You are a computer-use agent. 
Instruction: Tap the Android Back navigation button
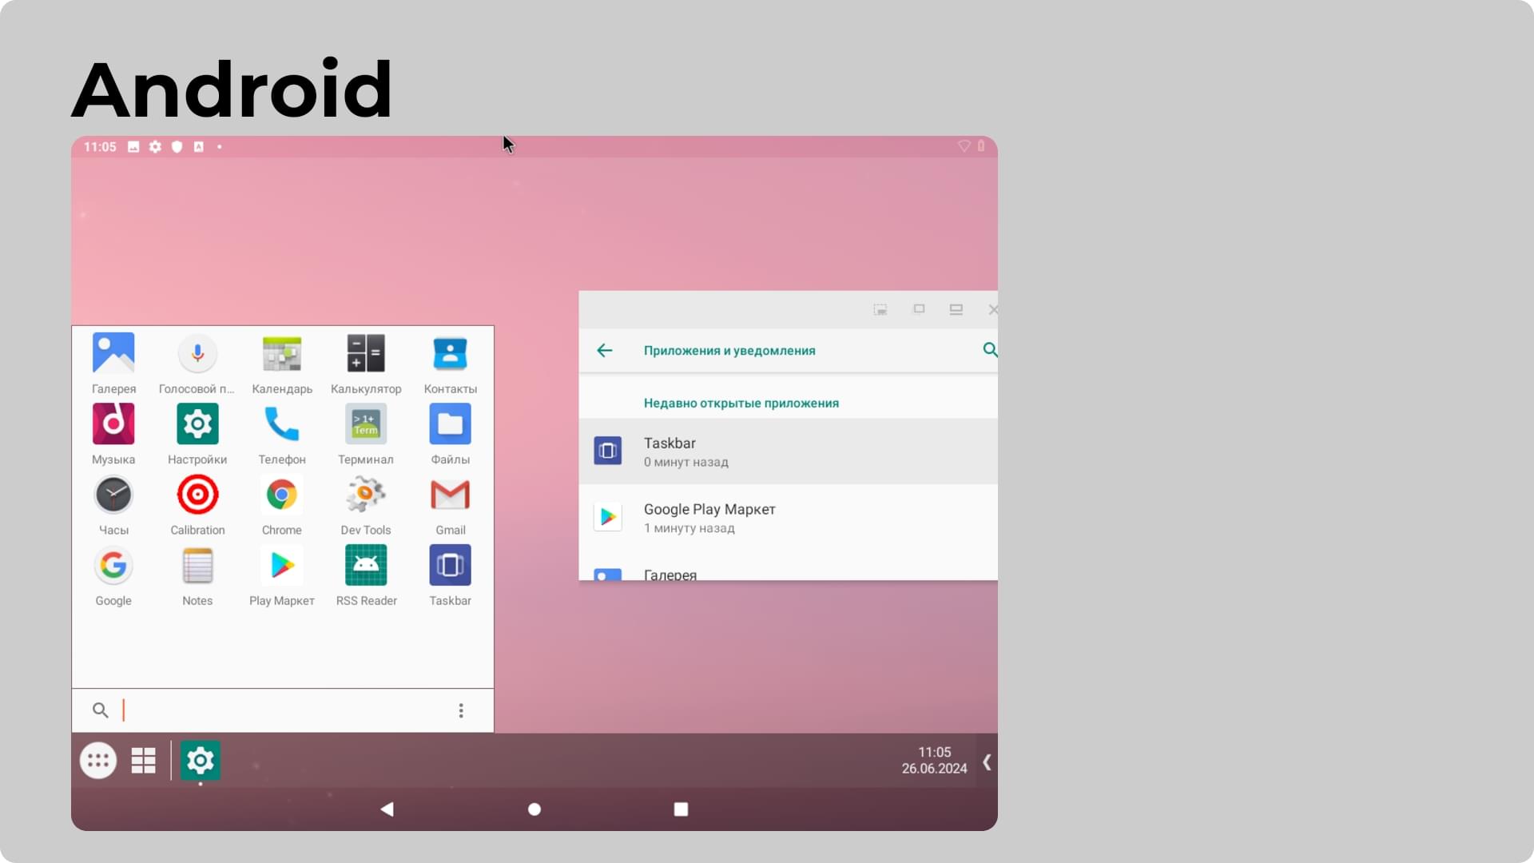(x=387, y=809)
